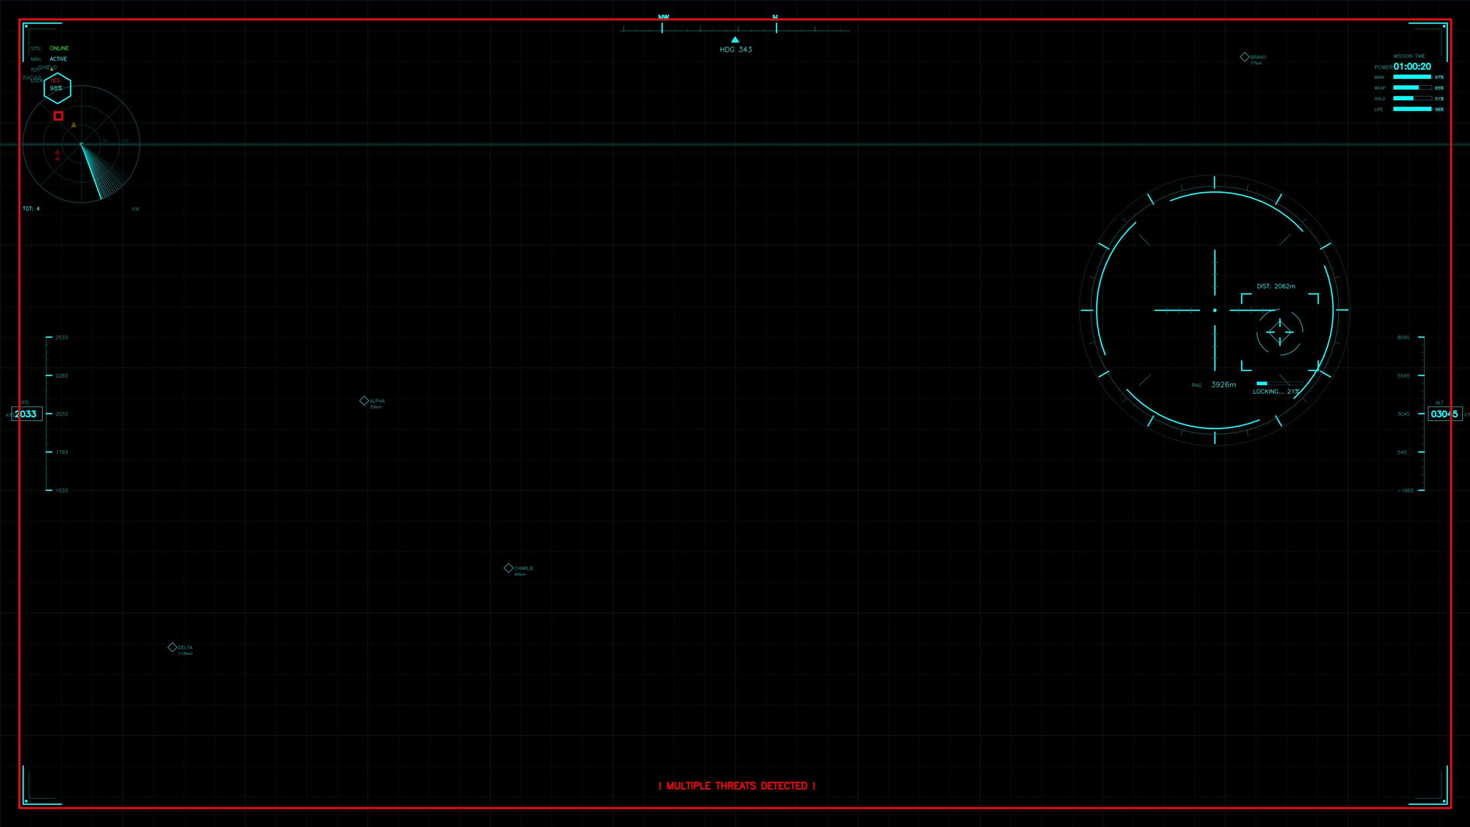Select the HDG 343 compass heading readout
The image size is (1470, 827).
[x=736, y=49]
